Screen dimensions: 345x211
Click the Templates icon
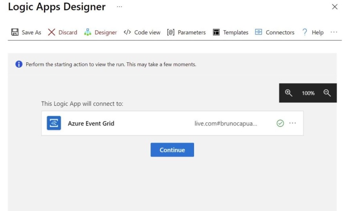point(216,32)
